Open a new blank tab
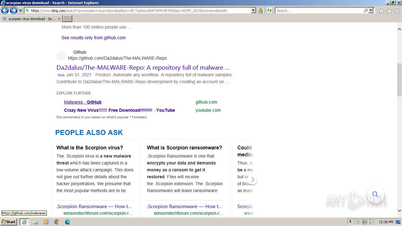The width and height of the screenshot is (402, 226). pyautogui.click(x=68, y=19)
